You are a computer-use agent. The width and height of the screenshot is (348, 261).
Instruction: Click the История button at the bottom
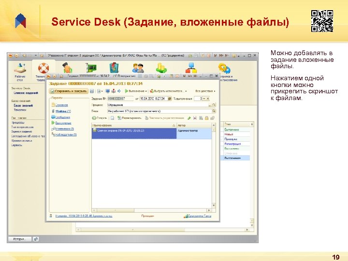click(19, 239)
